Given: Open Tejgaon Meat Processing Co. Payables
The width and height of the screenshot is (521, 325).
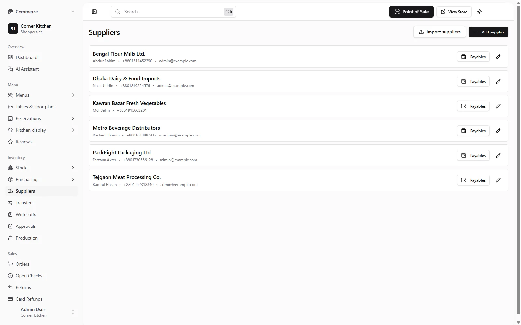Looking at the screenshot, I should tap(473, 180).
